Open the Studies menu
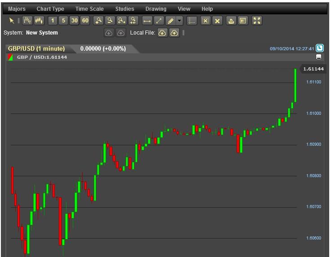Screen dimensions: 331x257 click(124, 9)
